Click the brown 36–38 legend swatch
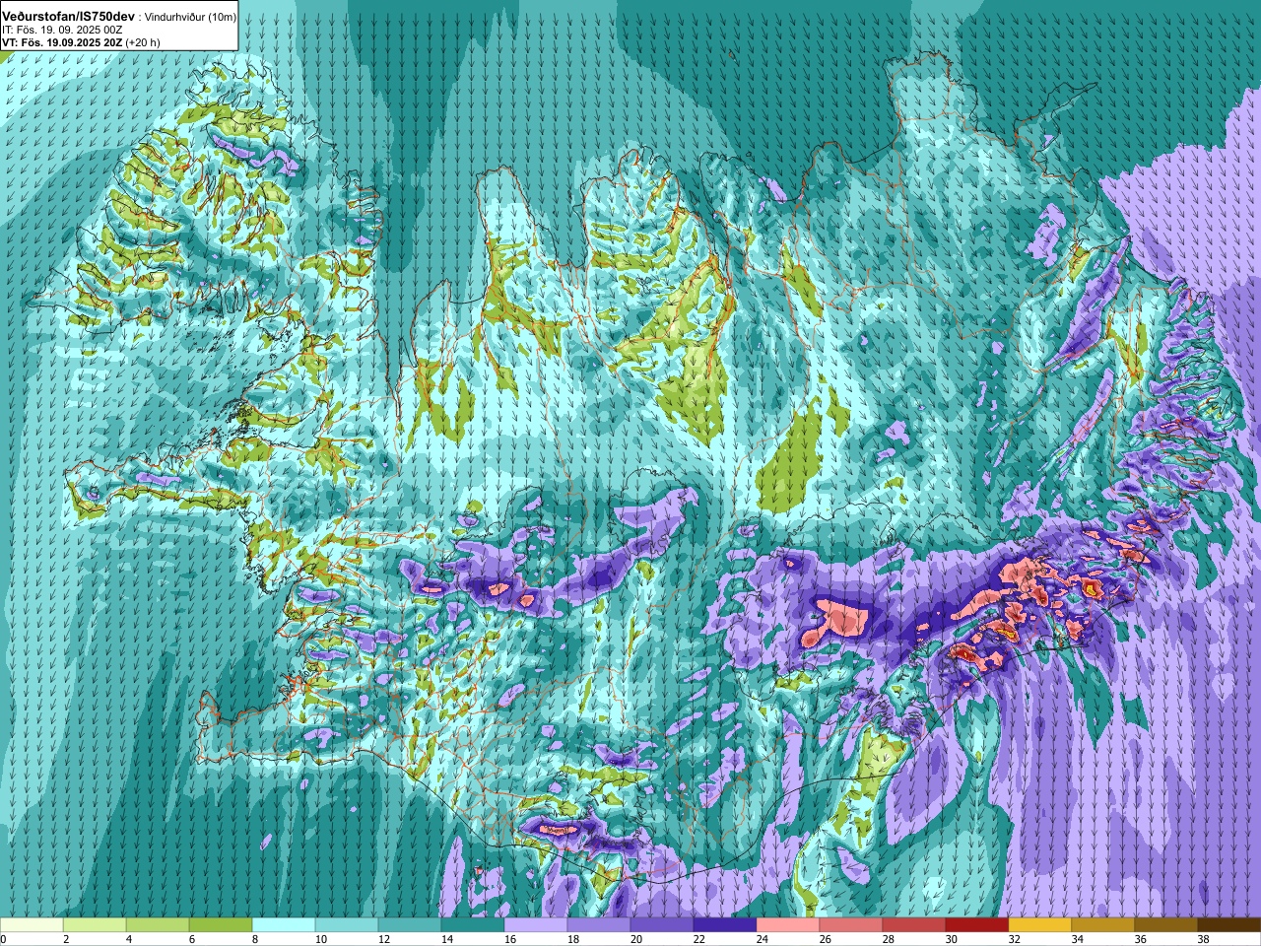Viewport: 1261px width, 946px height. click(x=1166, y=925)
